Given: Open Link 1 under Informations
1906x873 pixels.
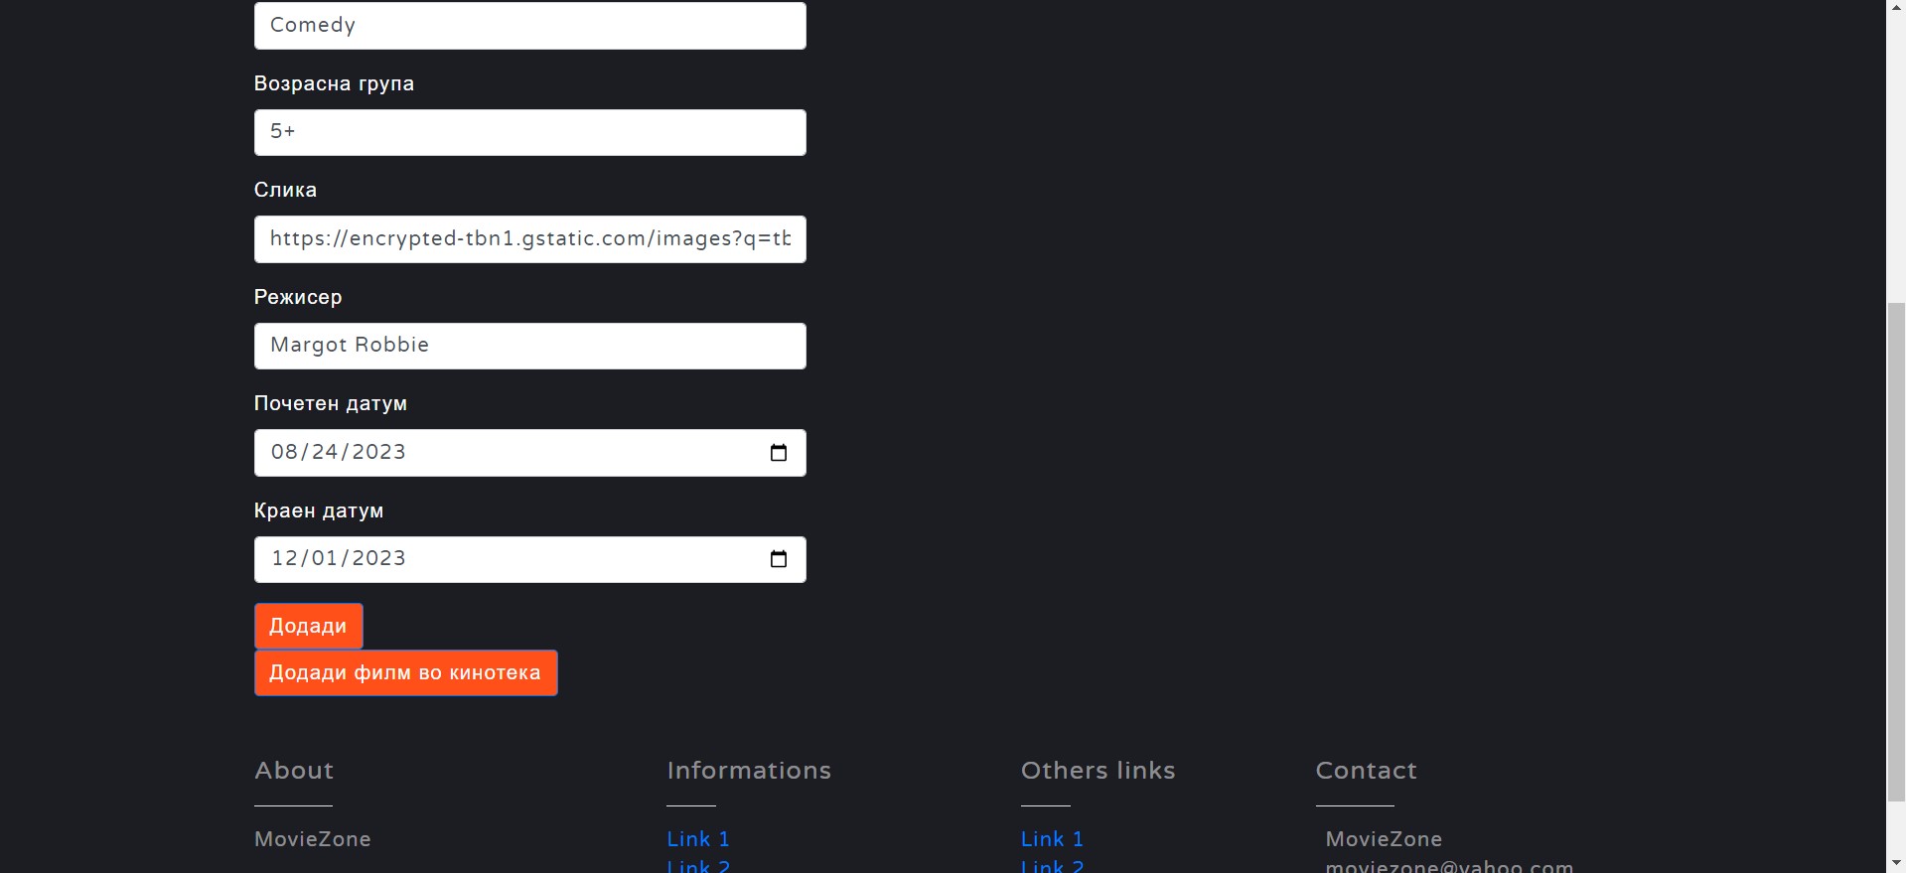Looking at the screenshot, I should (x=698, y=839).
